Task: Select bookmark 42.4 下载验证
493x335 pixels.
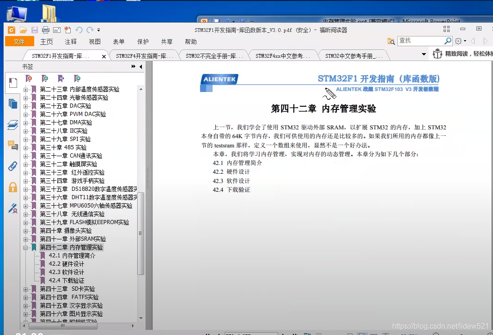Action: point(67,280)
